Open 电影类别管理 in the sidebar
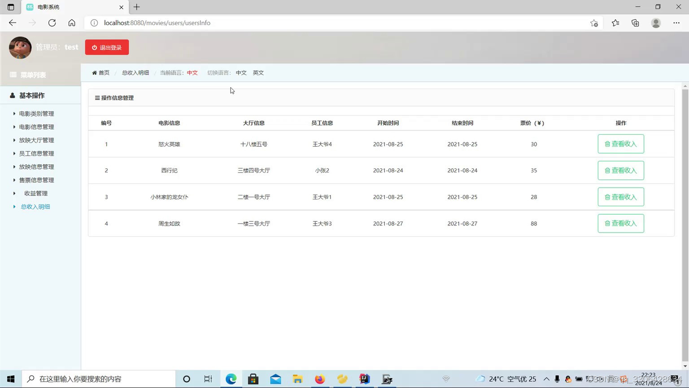689x388 pixels. 36,114
